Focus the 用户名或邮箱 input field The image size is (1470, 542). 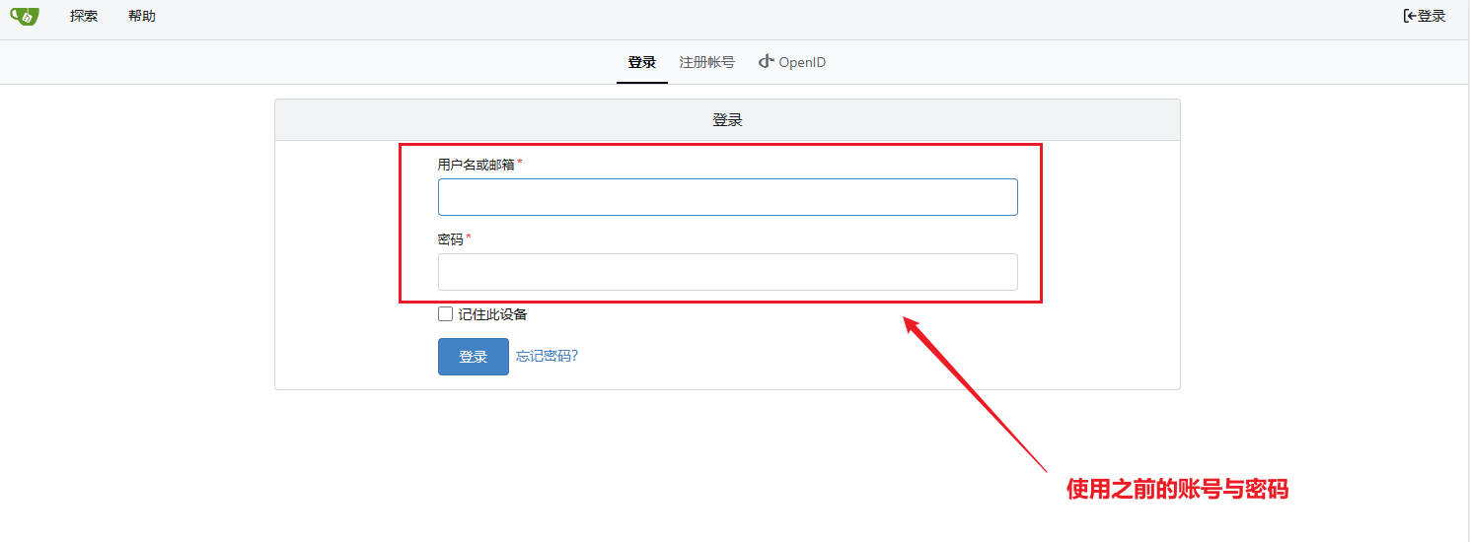727,197
